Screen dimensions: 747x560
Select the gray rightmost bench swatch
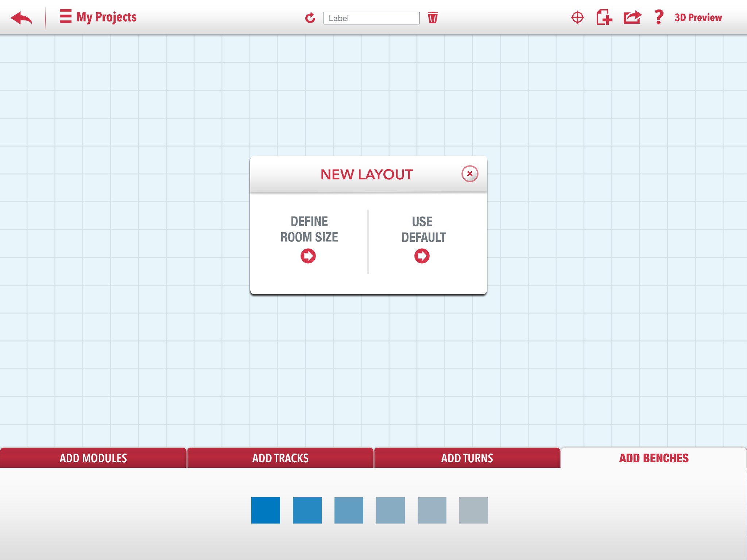tap(473, 510)
